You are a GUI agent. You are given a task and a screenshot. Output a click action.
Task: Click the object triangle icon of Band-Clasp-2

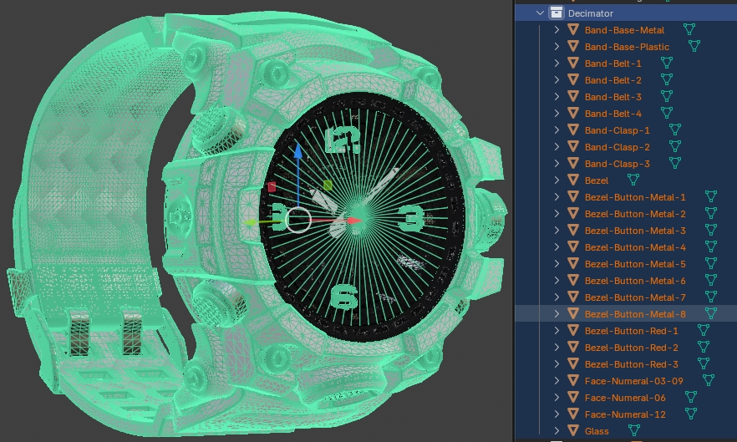[573, 147]
